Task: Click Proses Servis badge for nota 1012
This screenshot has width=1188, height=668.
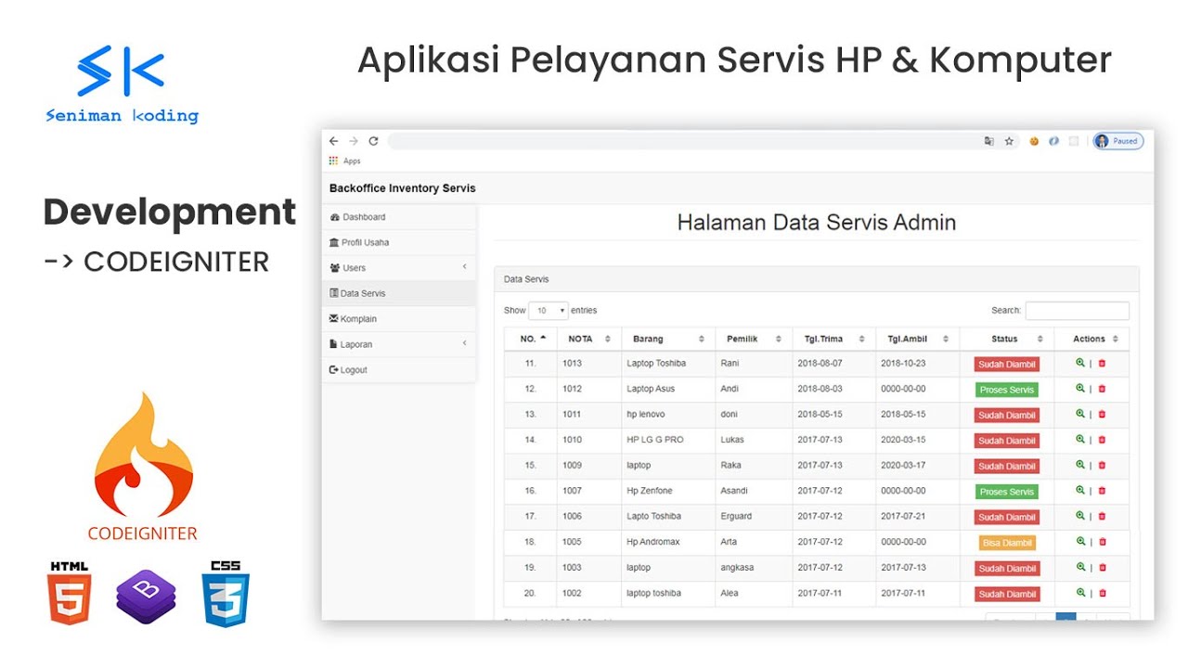Action: pyautogui.click(x=1007, y=390)
